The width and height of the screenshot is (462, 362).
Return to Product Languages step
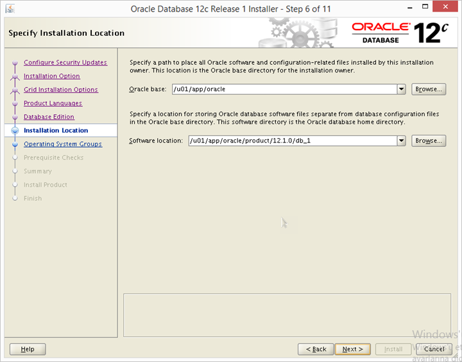53,103
